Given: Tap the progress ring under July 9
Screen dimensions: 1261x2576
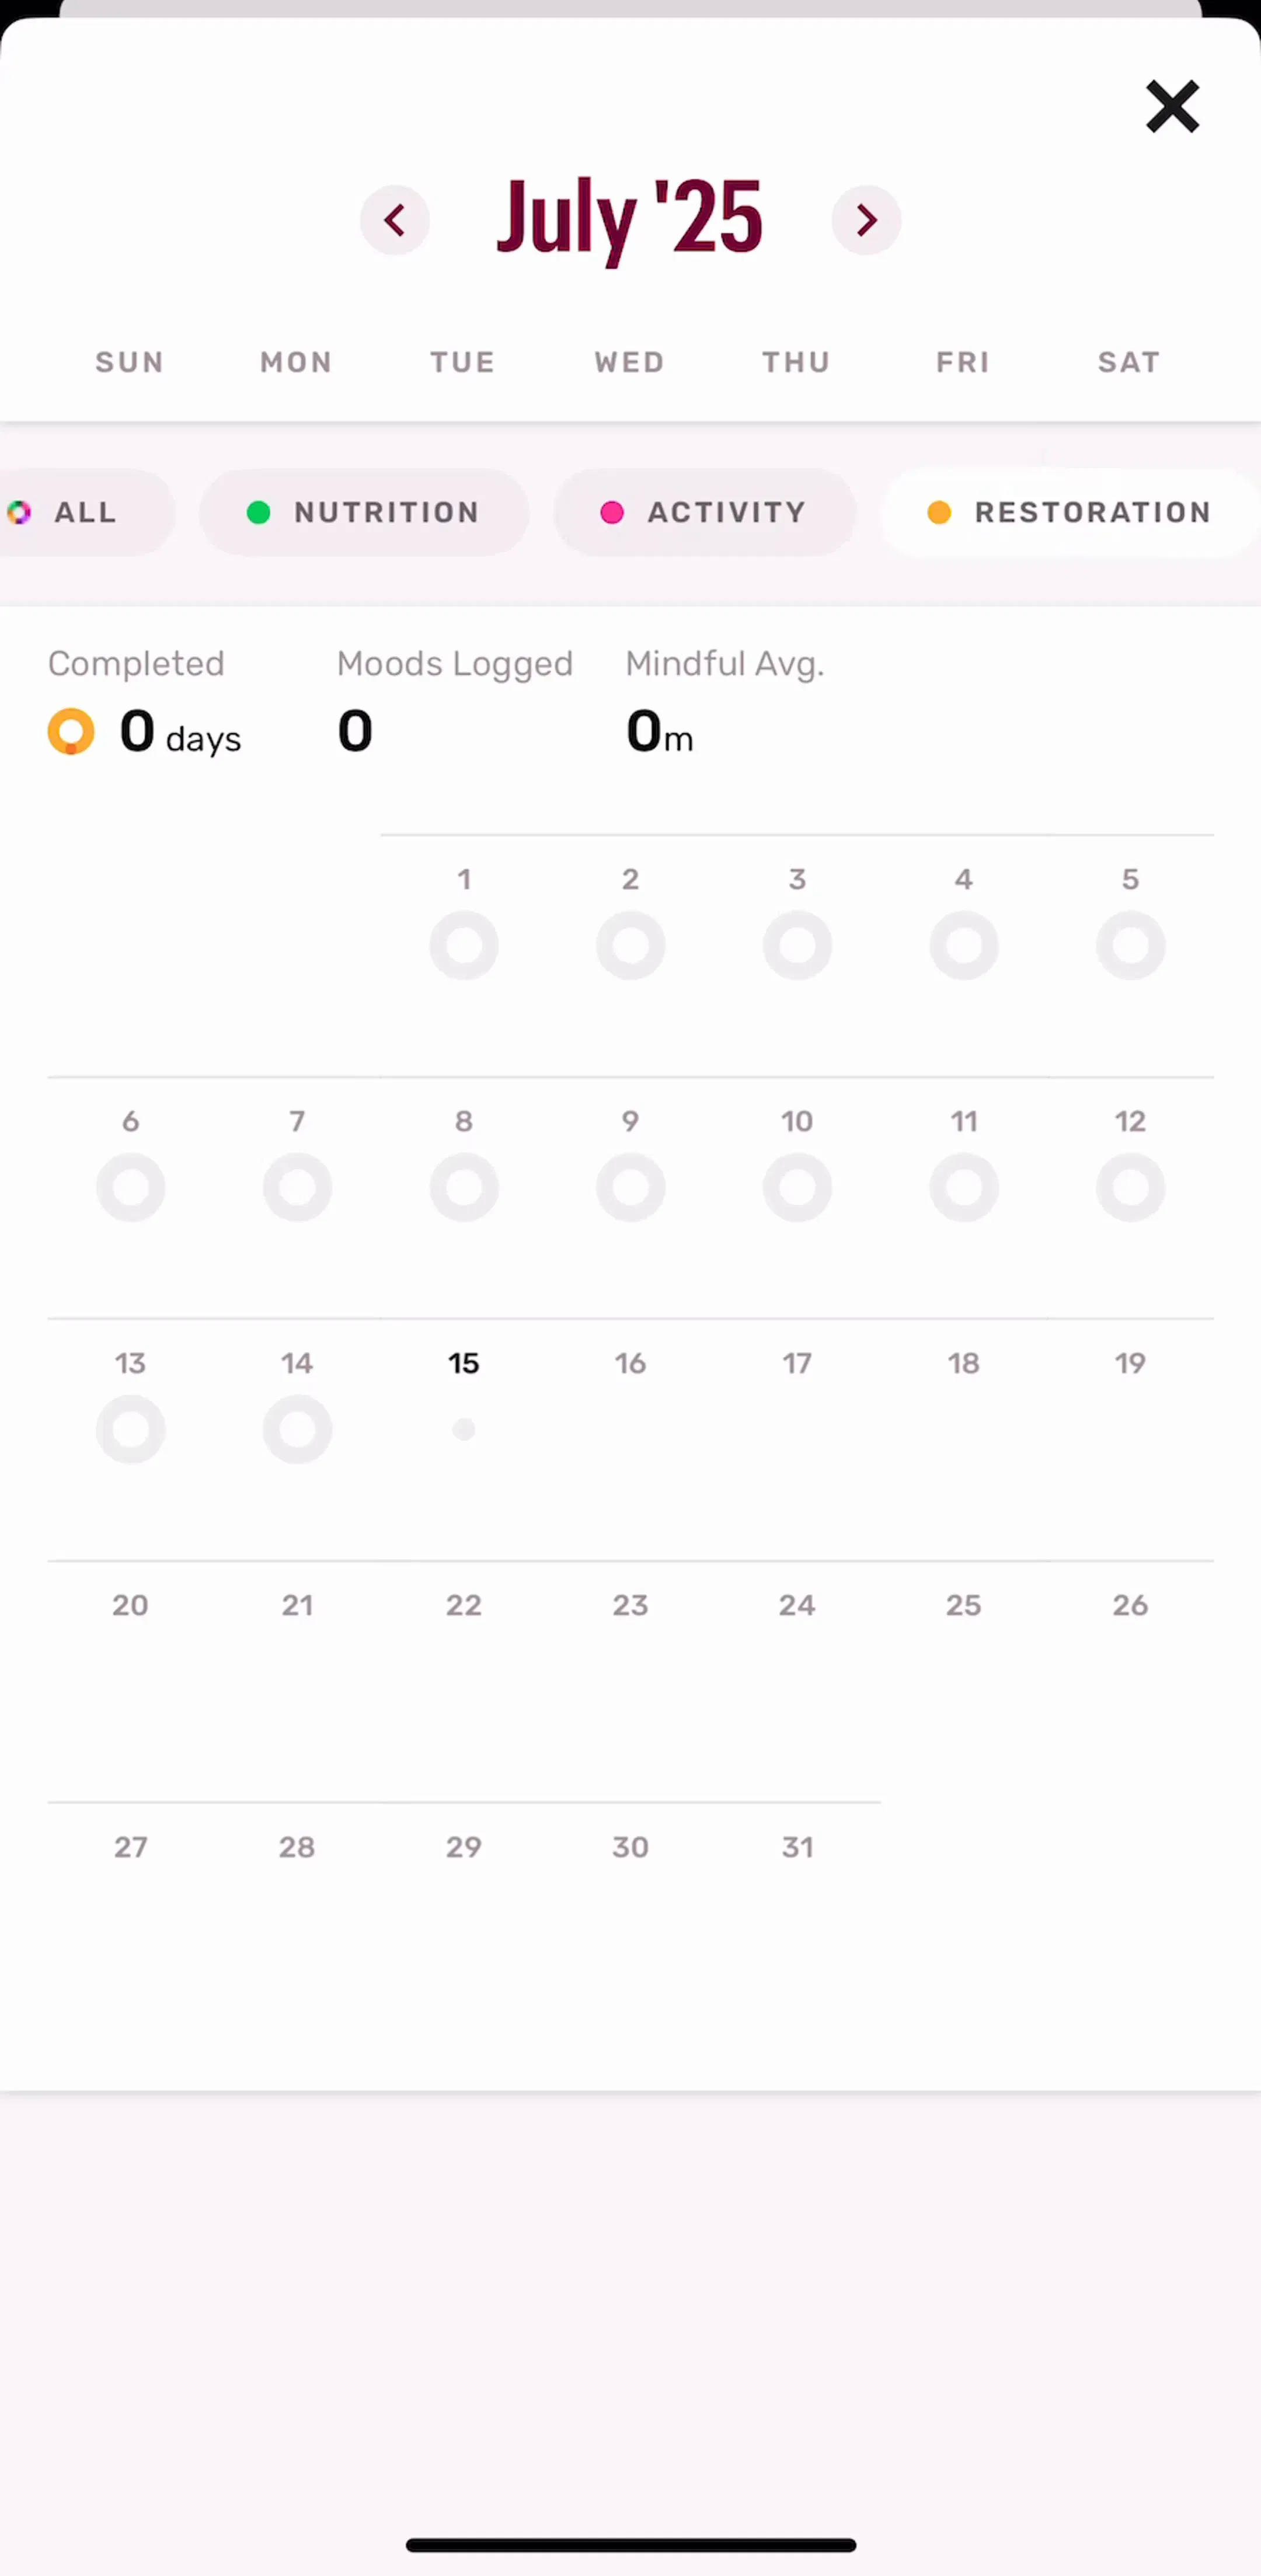Looking at the screenshot, I should click(x=630, y=1187).
